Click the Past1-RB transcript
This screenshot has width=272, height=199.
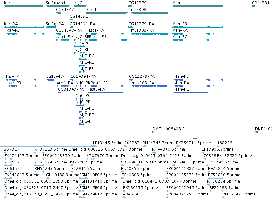(108, 40)
